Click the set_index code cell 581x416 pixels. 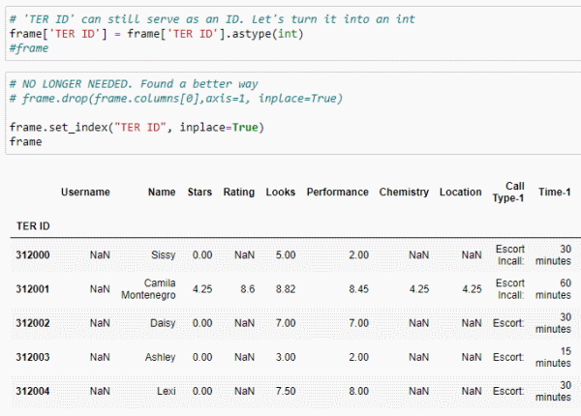[292, 113]
